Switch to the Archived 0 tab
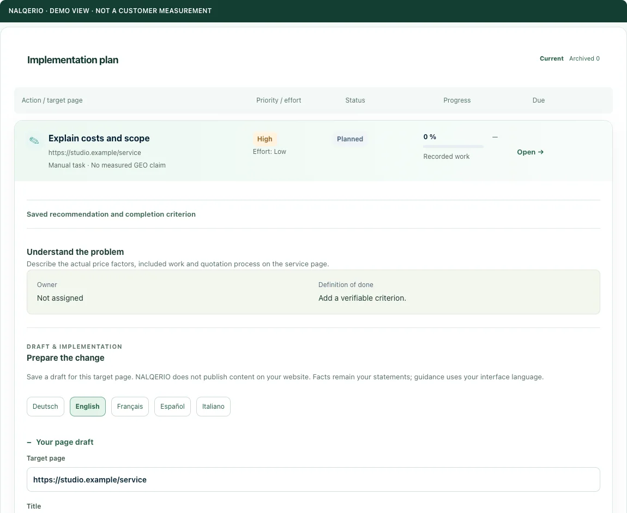 click(584, 58)
